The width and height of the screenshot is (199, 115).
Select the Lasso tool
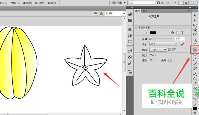tap(195, 34)
